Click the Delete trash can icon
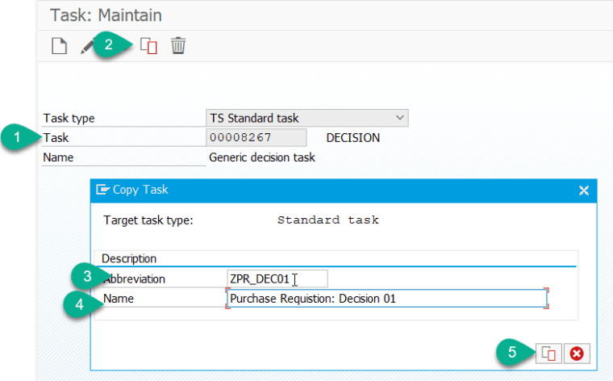613x381 pixels. point(178,46)
